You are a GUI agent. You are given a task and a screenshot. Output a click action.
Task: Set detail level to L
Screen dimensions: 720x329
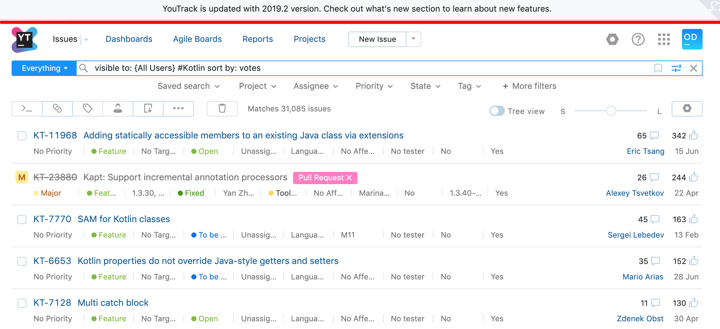tap(659, 111)
